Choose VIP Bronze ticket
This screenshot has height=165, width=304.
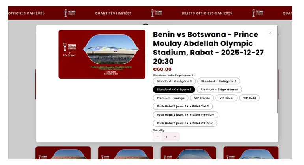pos(202,98)
